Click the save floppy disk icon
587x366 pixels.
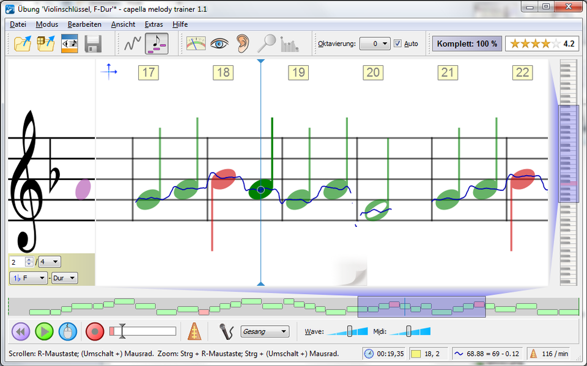tap(93, 43)
